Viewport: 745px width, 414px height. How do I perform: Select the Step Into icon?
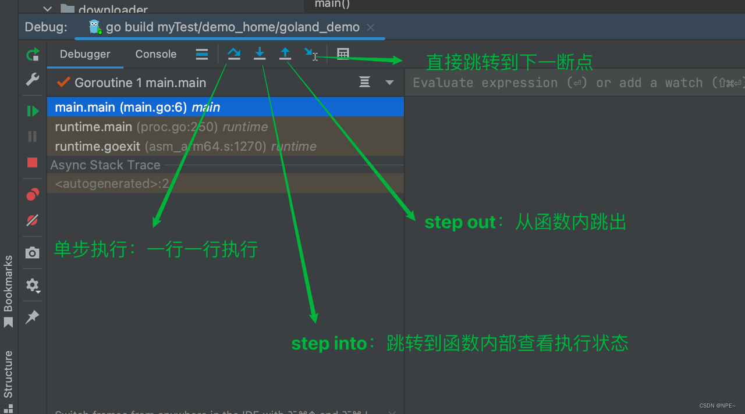click(260, 53)
